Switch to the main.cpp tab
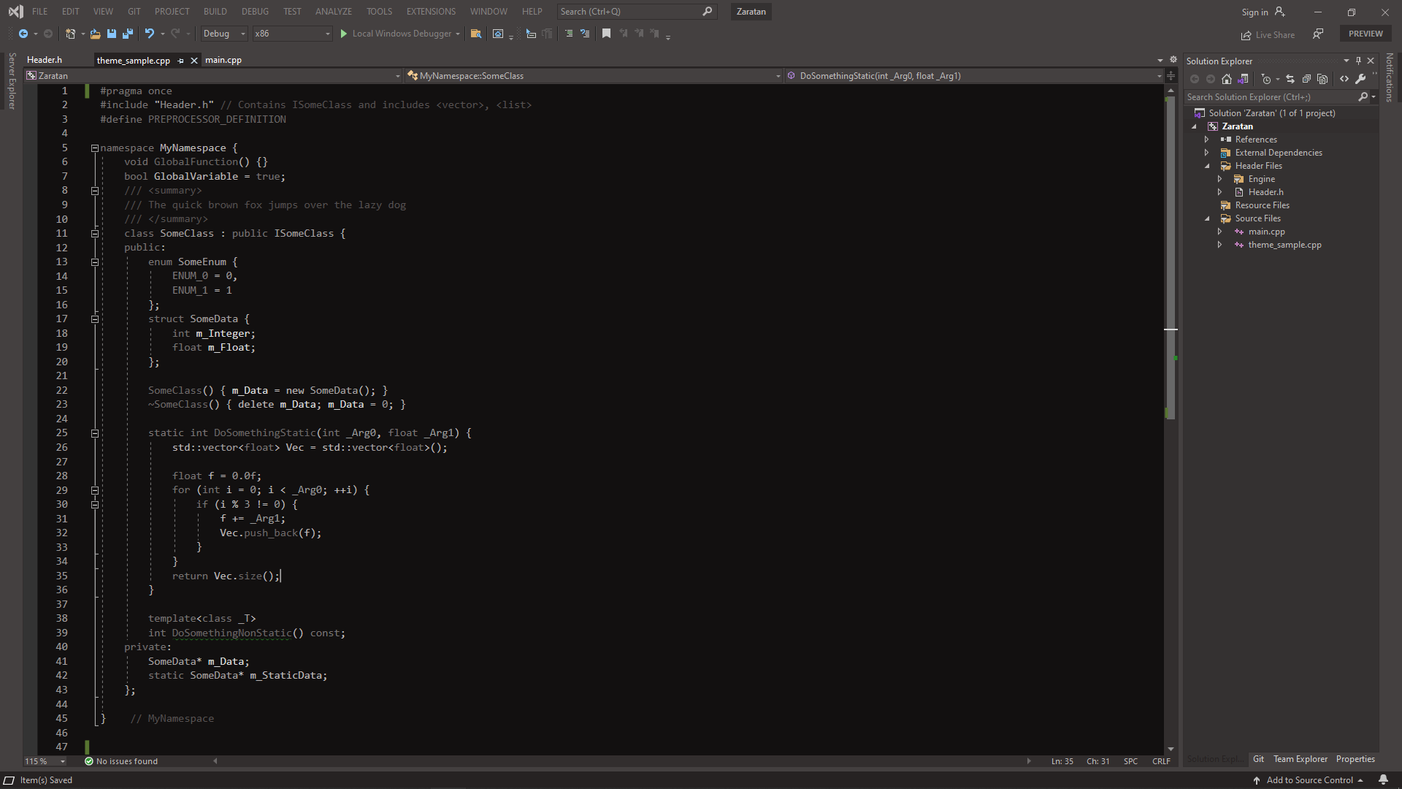1402x789 pixels. tap(223, 60)
